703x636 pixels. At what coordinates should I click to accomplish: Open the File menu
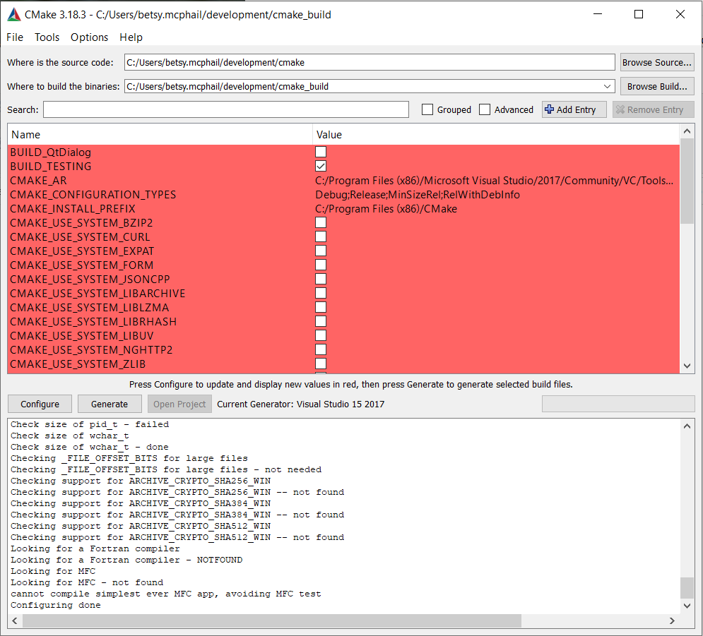[15, 37]
